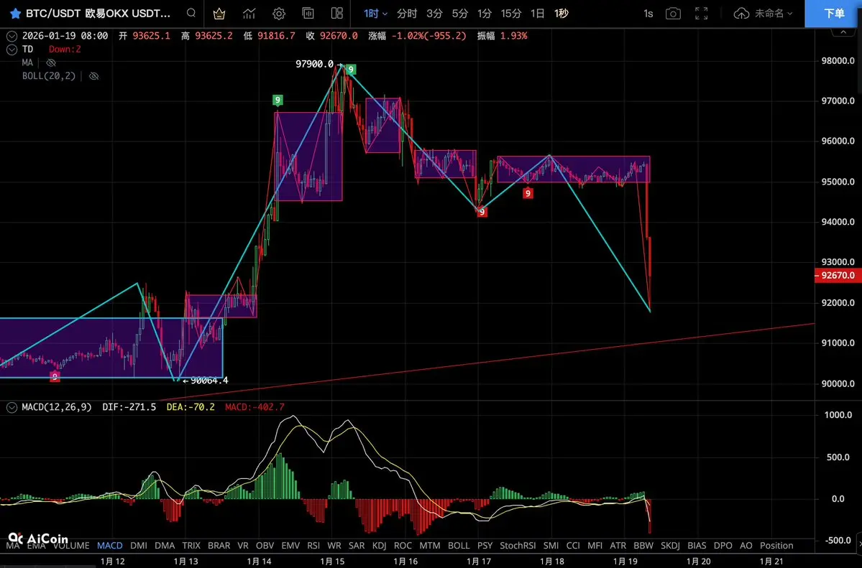
Task: Select the MFI indicator tab
Action: (595, 546)
